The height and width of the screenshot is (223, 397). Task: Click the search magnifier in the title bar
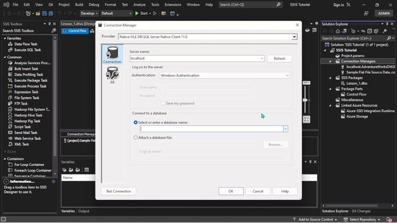point(279,4)
